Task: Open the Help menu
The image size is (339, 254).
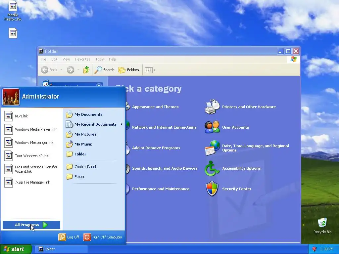Action: (113, 59)
